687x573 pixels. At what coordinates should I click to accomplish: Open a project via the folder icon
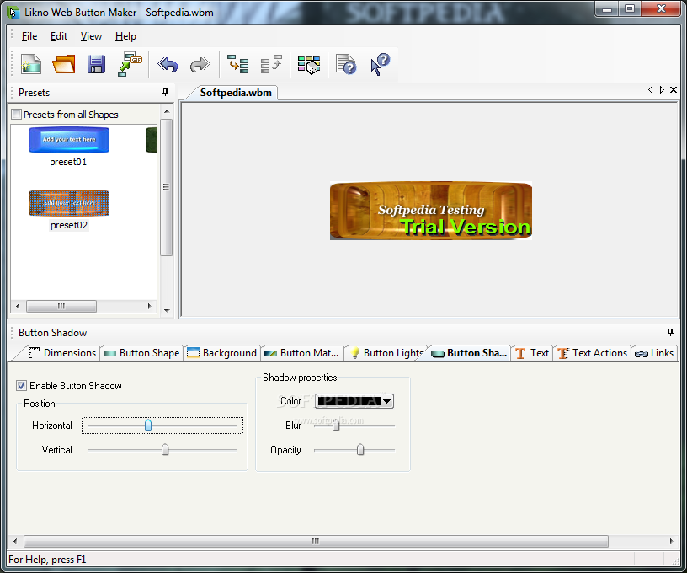pos(64,64)
